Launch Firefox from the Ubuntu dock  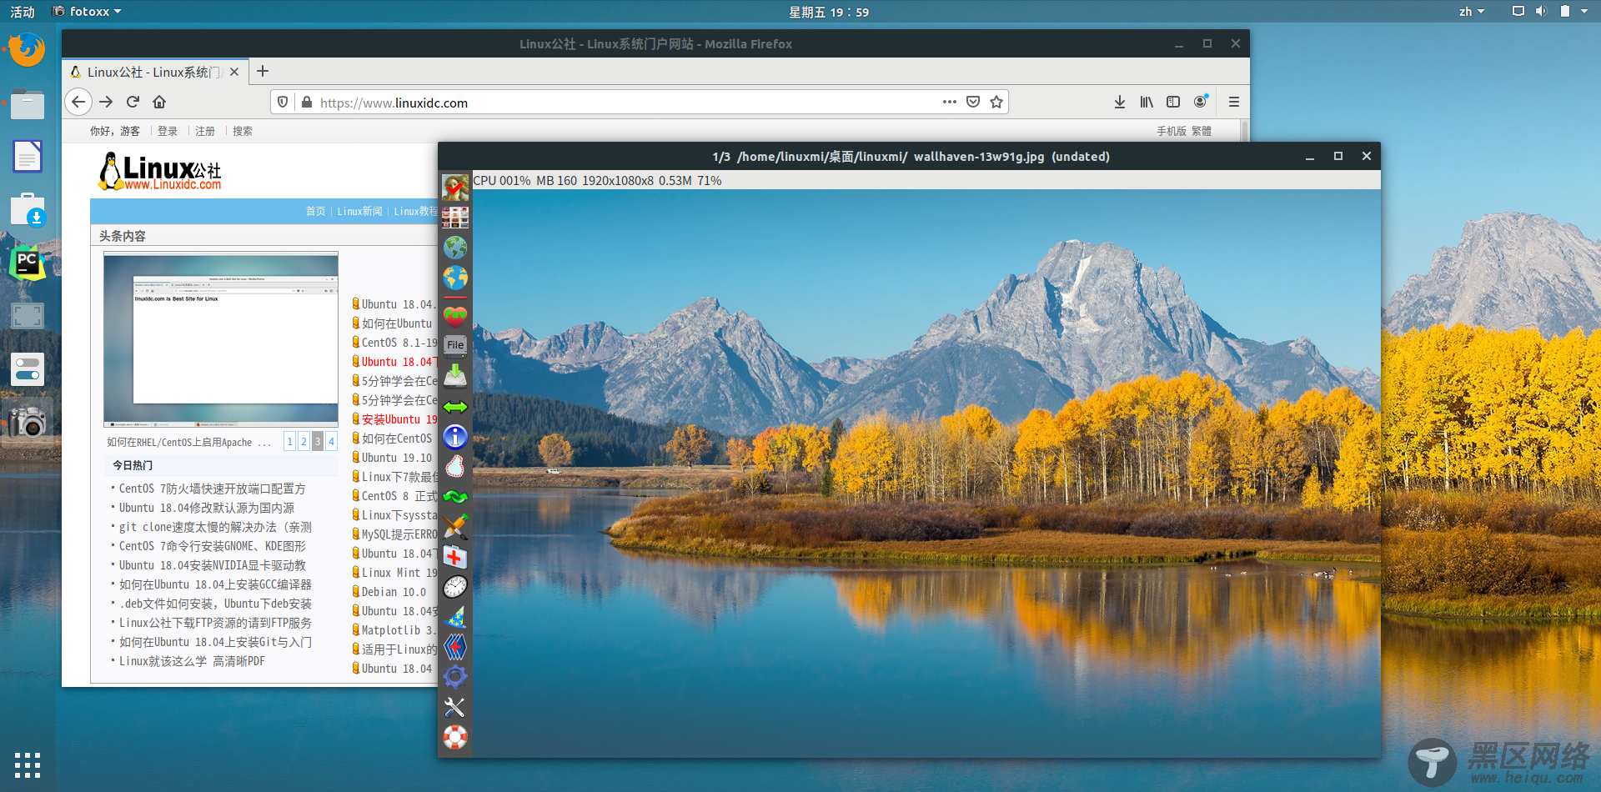[x=28, y=49]
